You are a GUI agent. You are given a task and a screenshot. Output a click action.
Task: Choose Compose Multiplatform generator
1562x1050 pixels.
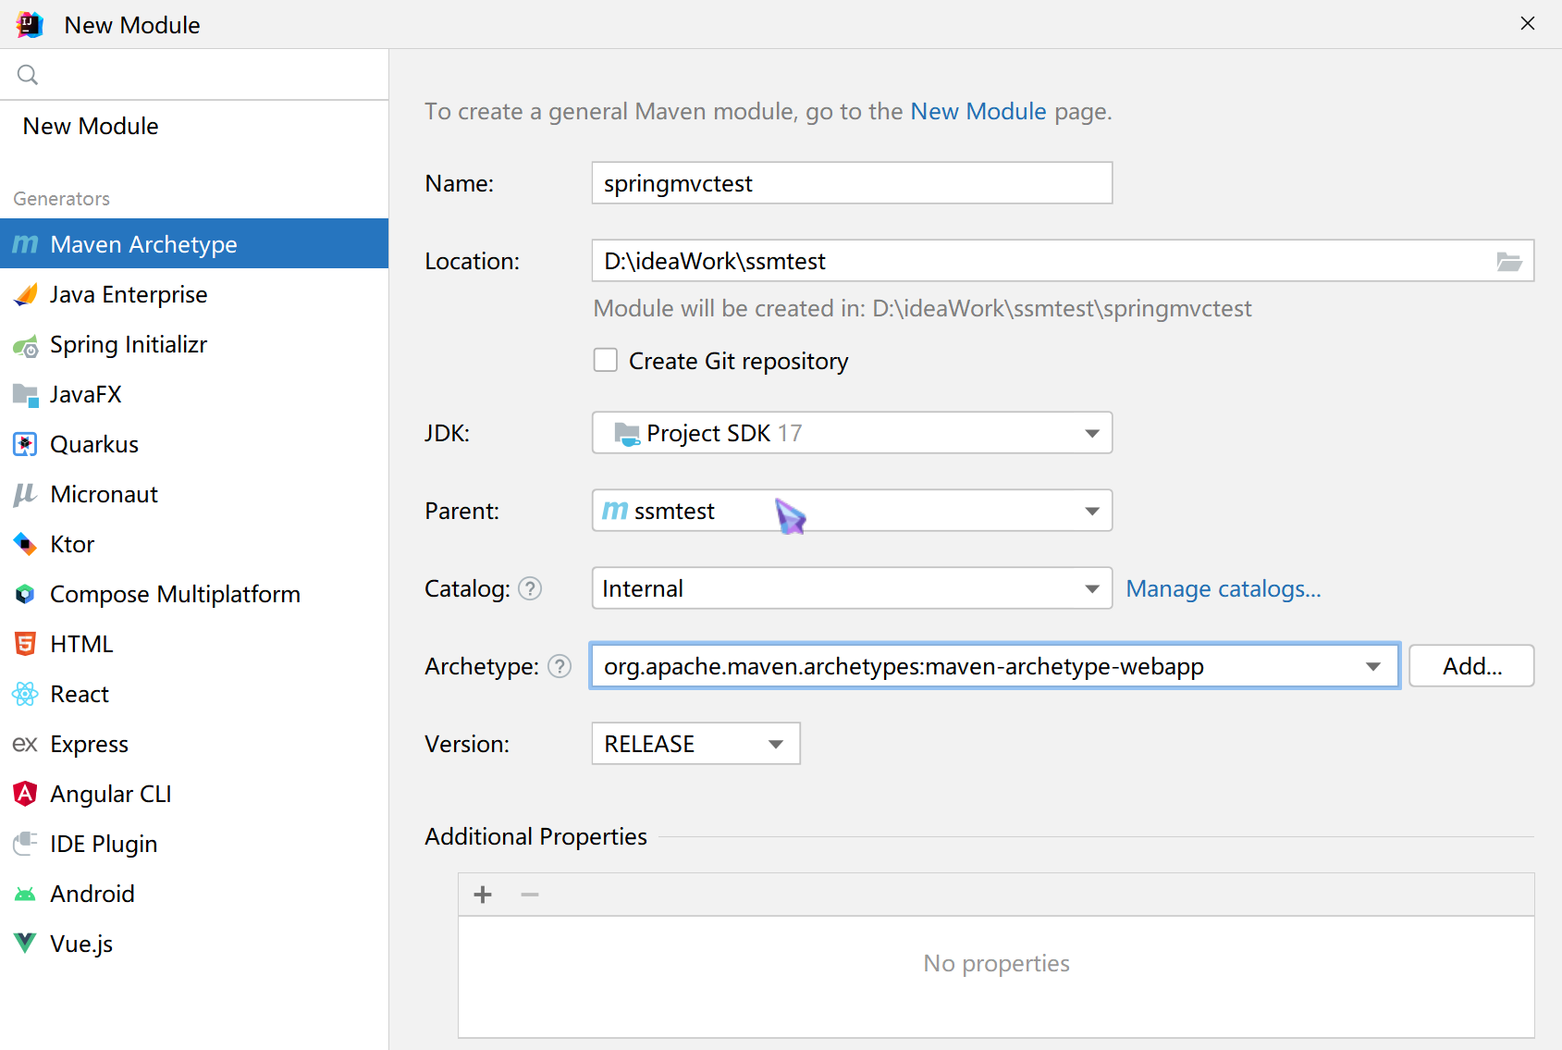194,594
